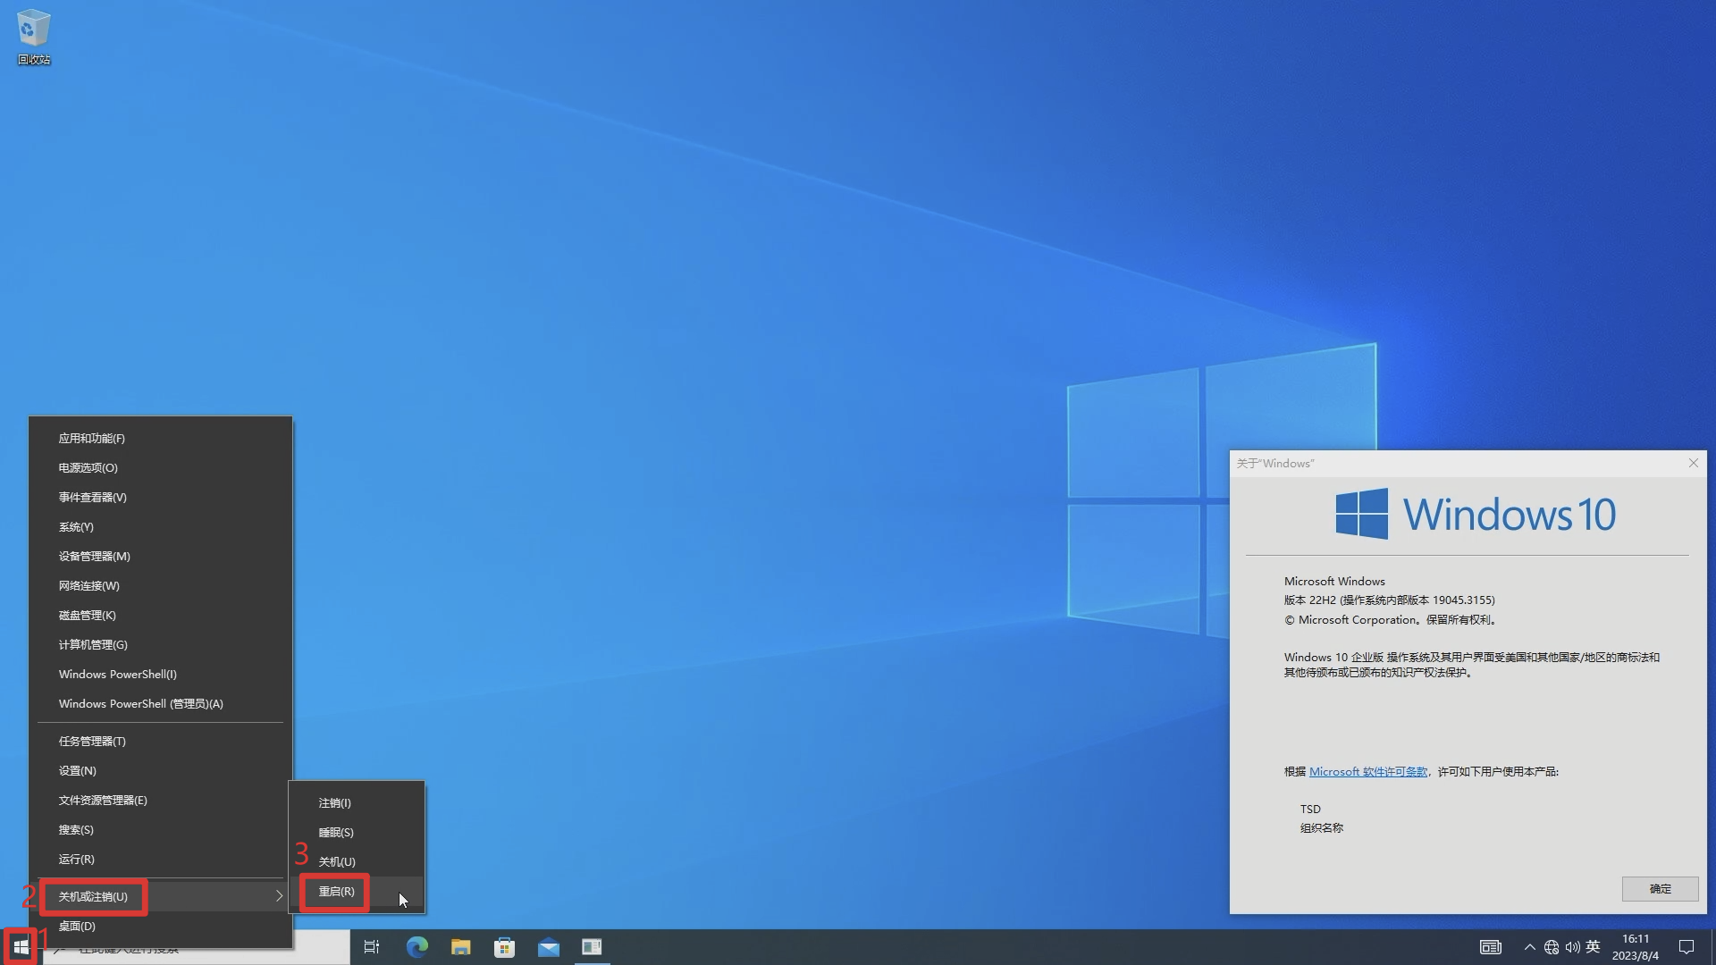This screenshot has height=965, width=1716.
Task: Click the 组织名称 text in About Windows
Action: coord(1321,828)
